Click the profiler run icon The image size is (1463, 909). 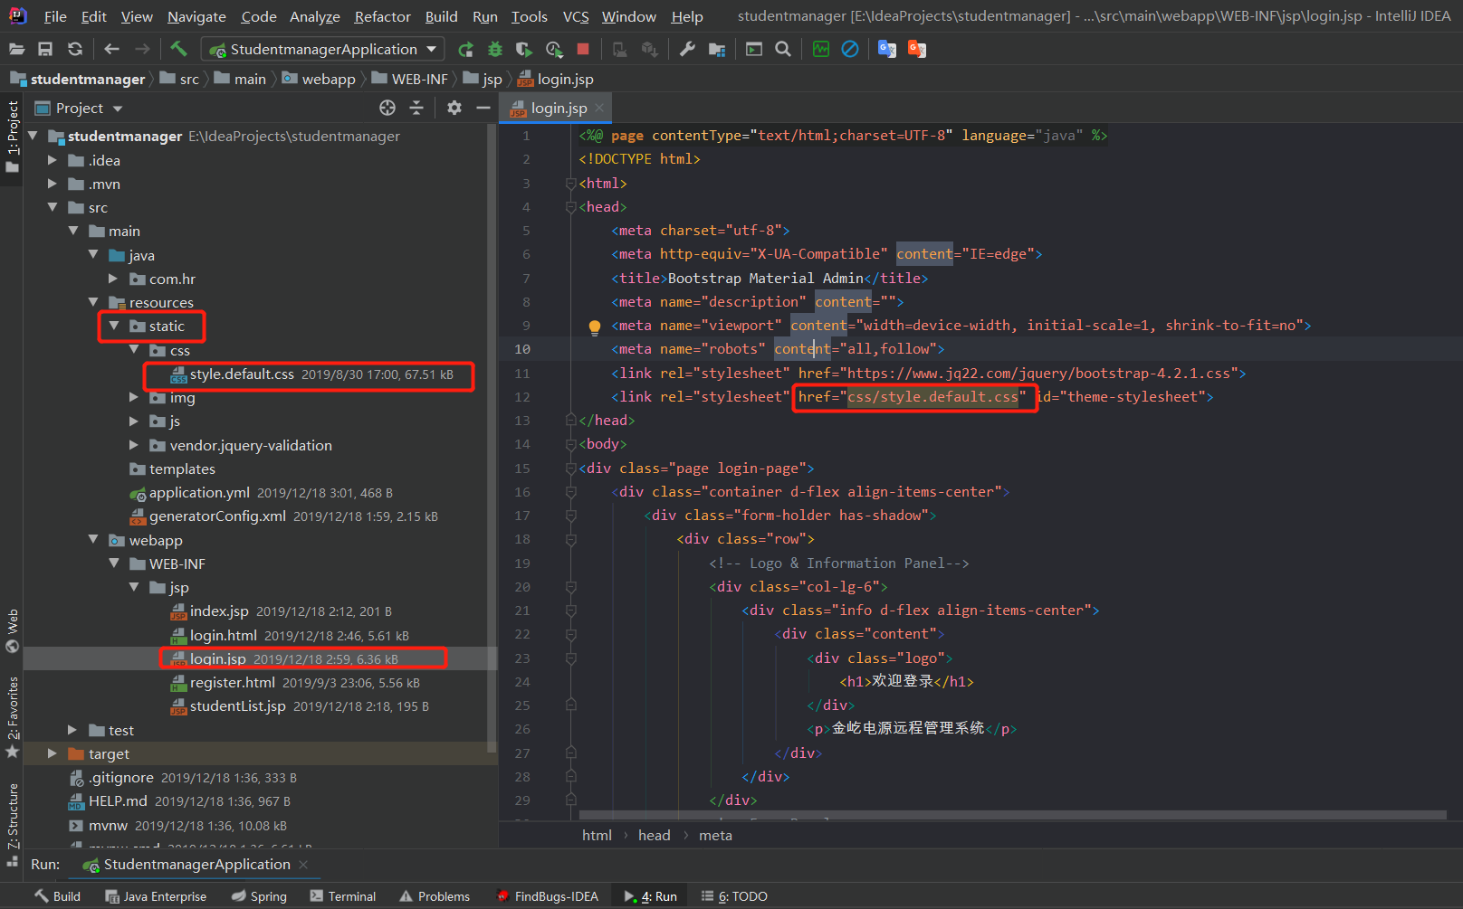pyautogui.click(x=554, y=49)
